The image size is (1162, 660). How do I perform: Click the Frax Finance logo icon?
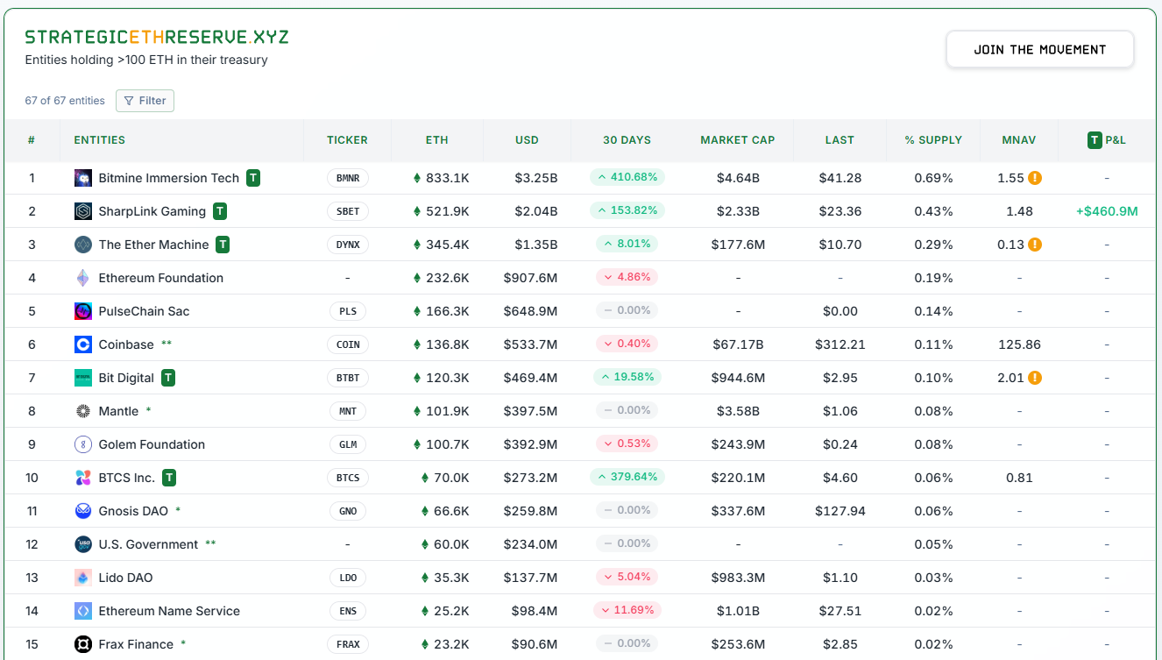click(x=83, y=644)
